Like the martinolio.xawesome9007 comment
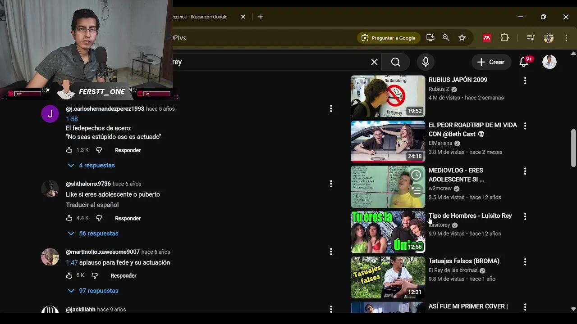This screenshot has height=324, width=577. [x=69, y=275]
